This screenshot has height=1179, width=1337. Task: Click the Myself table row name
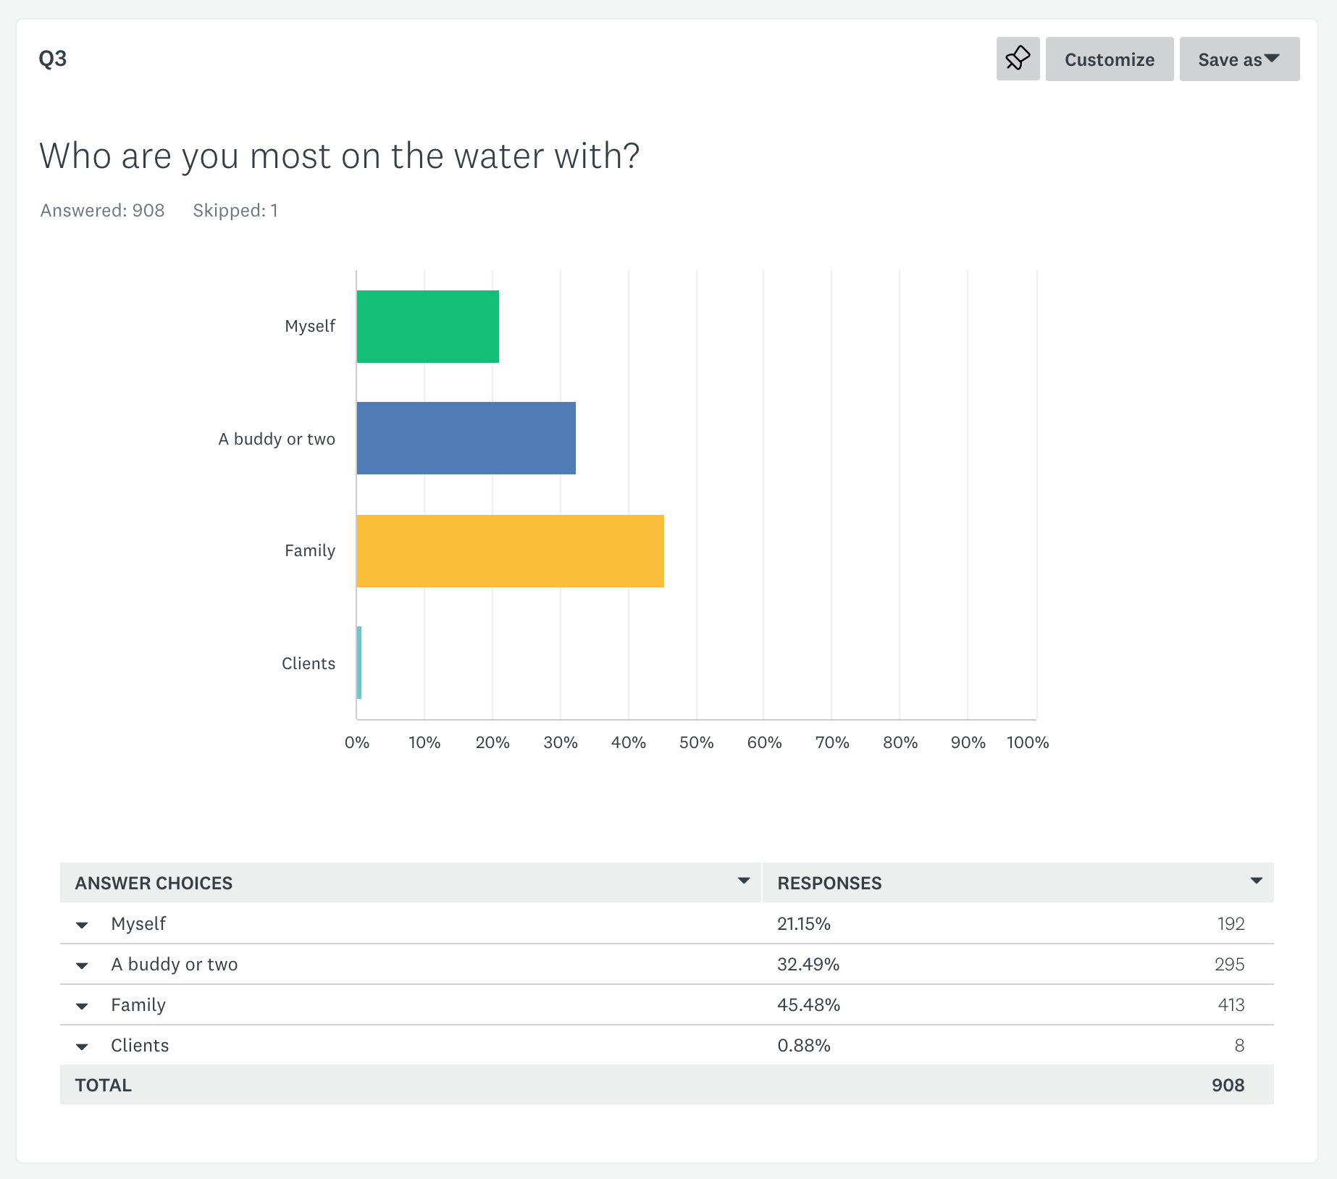(138, 924)
